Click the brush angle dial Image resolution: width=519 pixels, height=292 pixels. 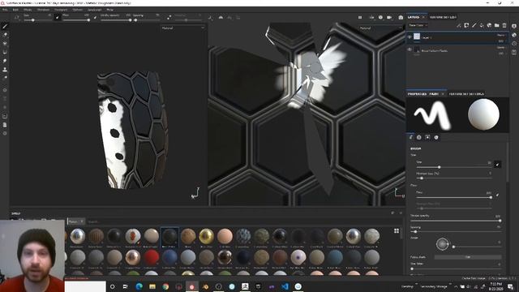coord(442,244)
